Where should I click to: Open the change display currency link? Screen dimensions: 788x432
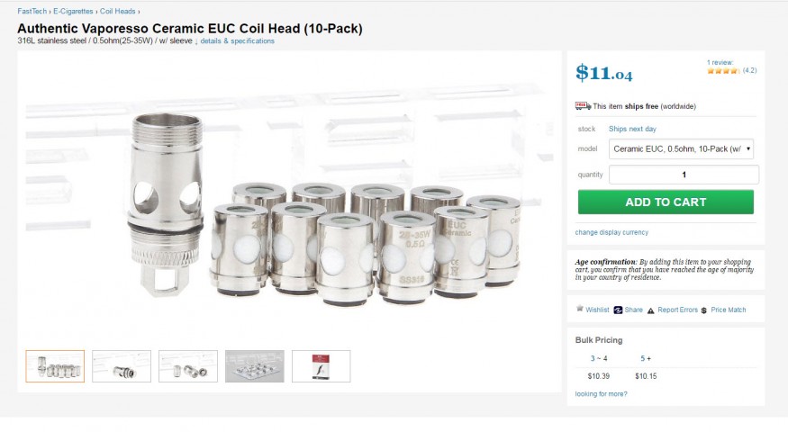(x=611, y=232)
